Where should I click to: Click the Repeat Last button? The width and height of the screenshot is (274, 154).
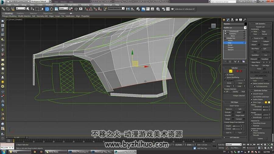tap(260, 27)
